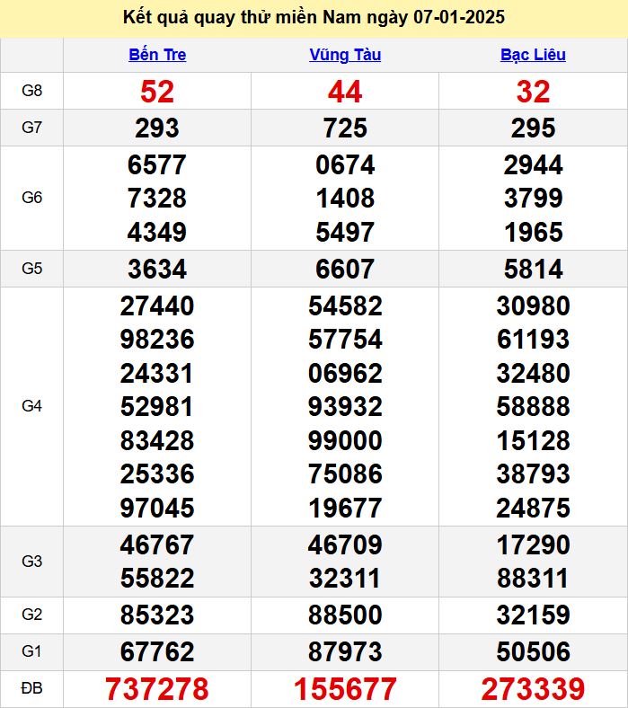The width and height of the screenshot is (628, 708).
Task: Click G4 result 15128
Action: [533, 440]
